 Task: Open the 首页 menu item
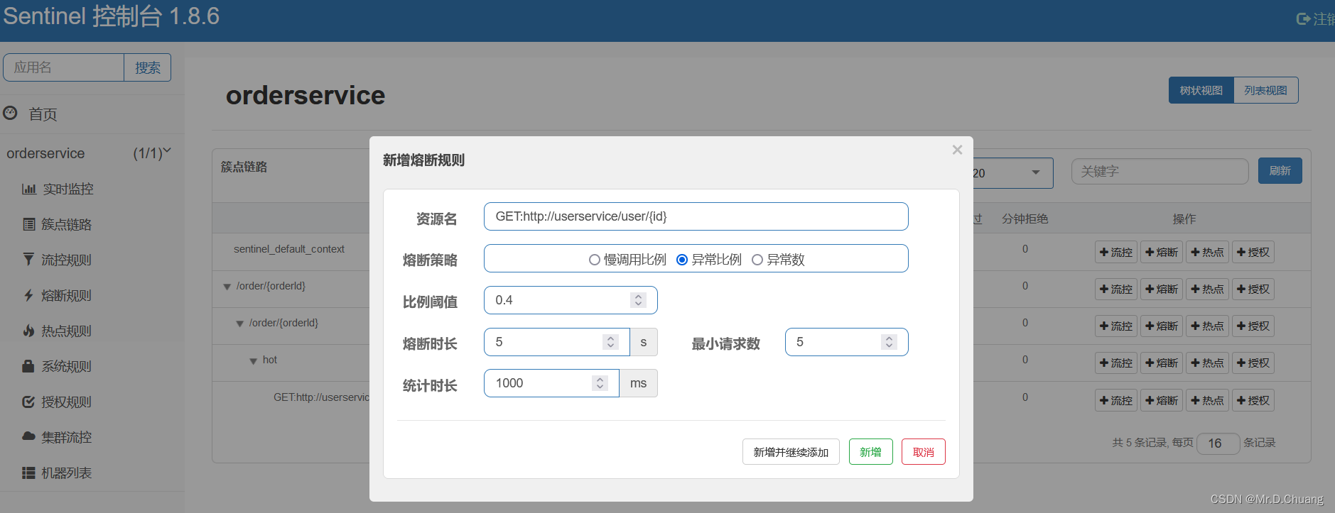pyautogui.click(x=43, y=114)
